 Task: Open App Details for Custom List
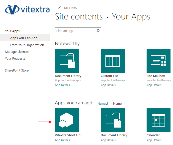(108, 85)
